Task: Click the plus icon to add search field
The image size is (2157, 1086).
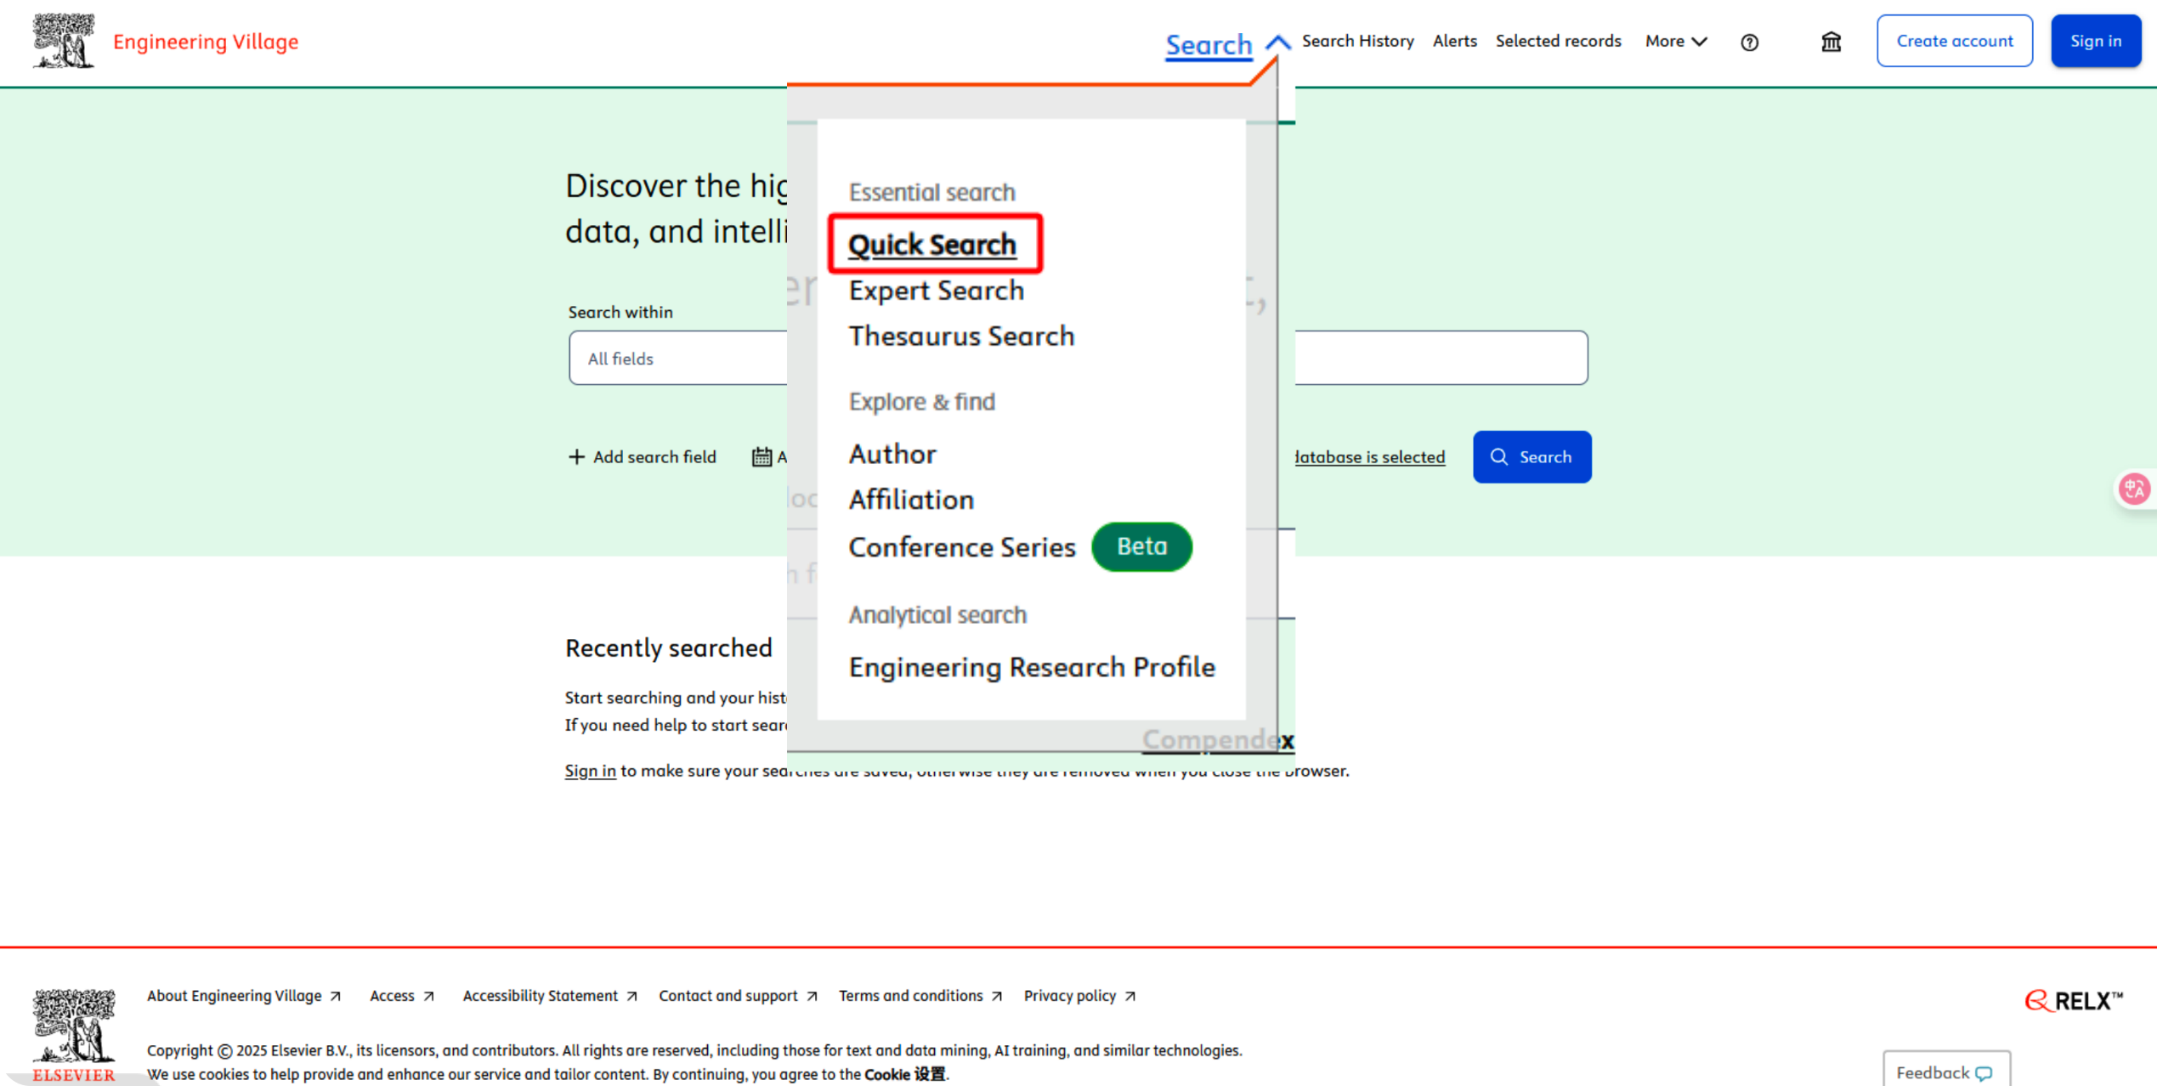Action: 576,457
